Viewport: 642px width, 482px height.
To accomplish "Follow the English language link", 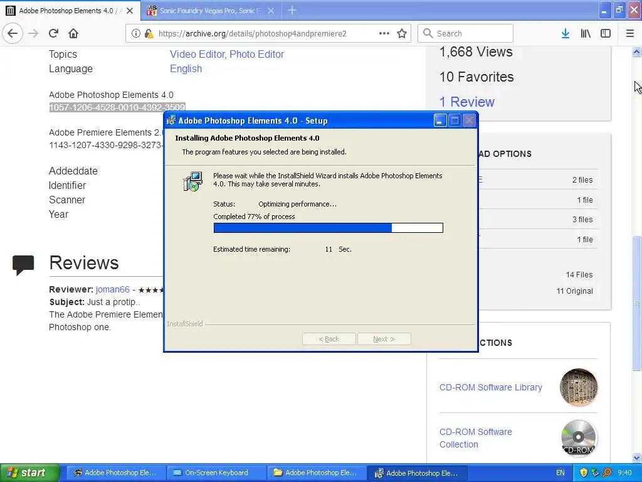I will 186,69.
